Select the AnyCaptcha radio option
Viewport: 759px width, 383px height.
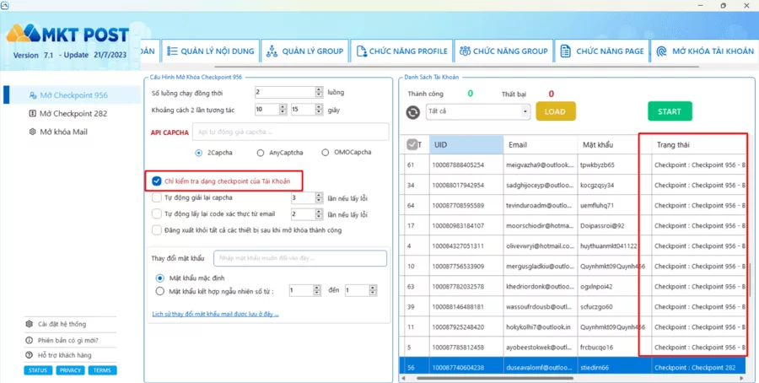[261, 153]
